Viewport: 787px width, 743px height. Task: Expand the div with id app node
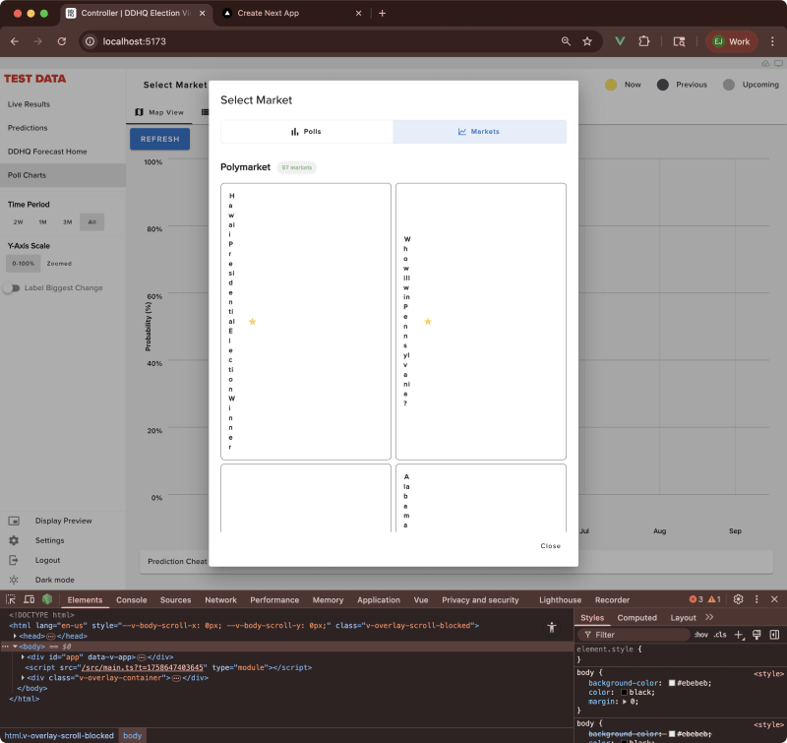click(25, 656)
